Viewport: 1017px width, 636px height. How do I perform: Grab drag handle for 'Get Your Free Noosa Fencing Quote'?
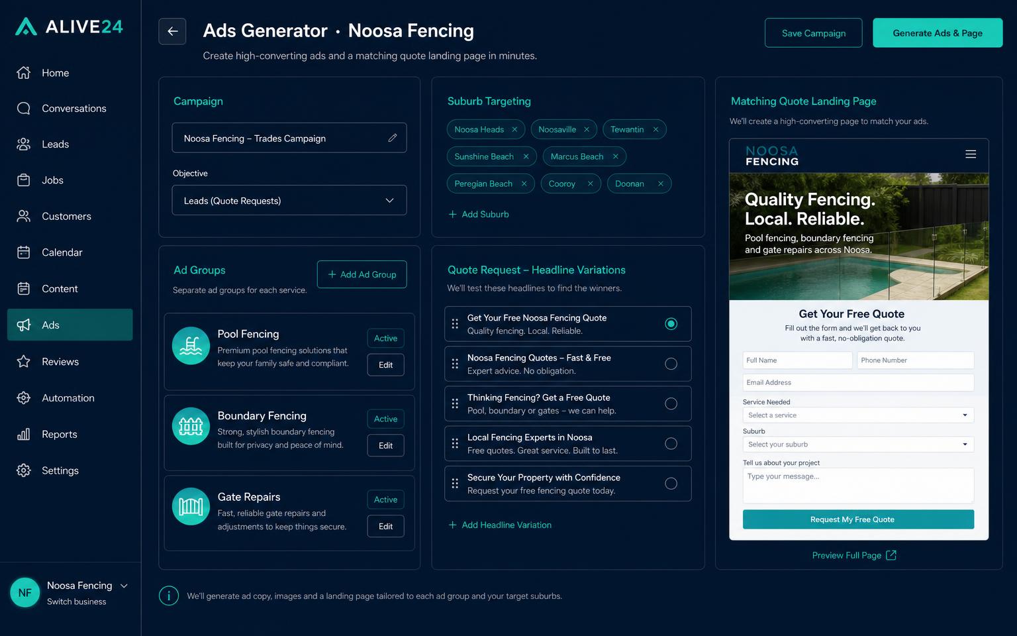click(x=455, y=324)
